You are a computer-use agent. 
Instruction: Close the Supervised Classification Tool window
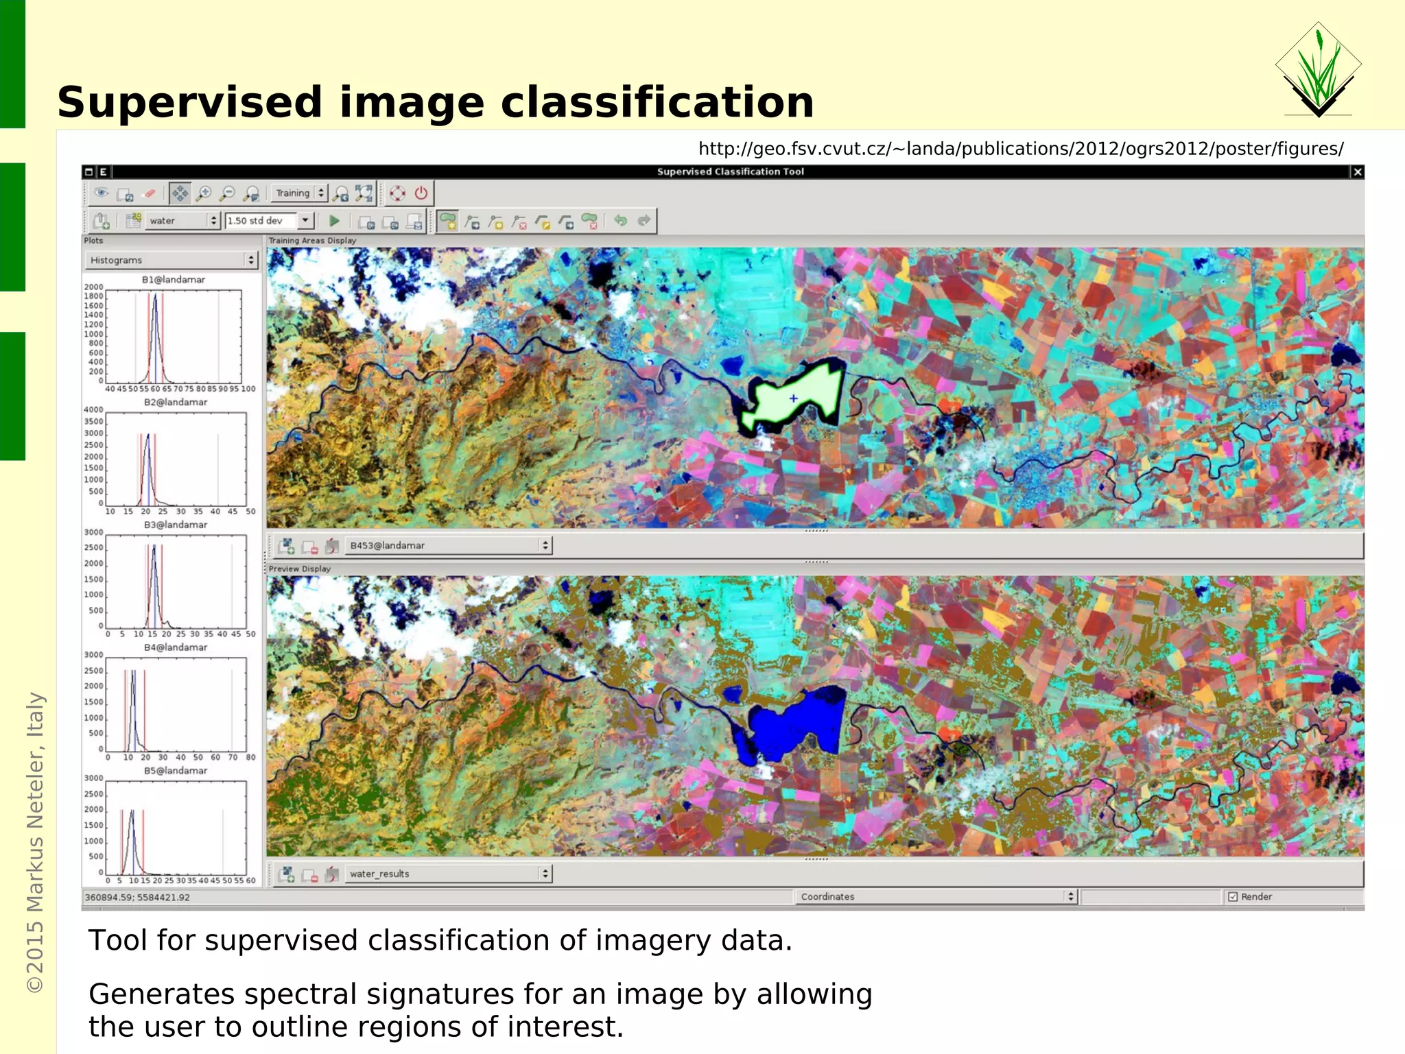pyautogui.click(x=1357, y=172)
